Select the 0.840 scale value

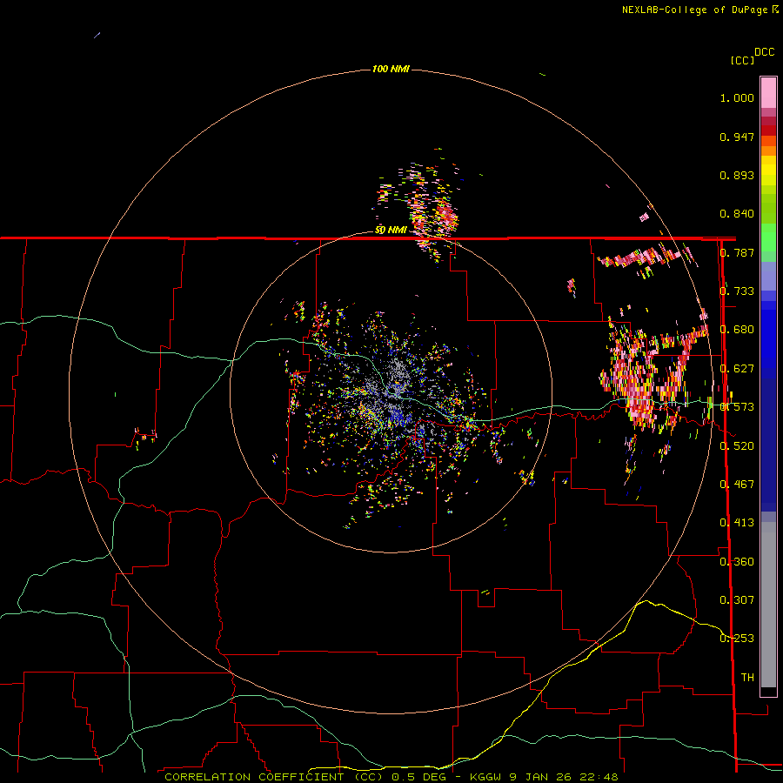click(x=737, y=214)
